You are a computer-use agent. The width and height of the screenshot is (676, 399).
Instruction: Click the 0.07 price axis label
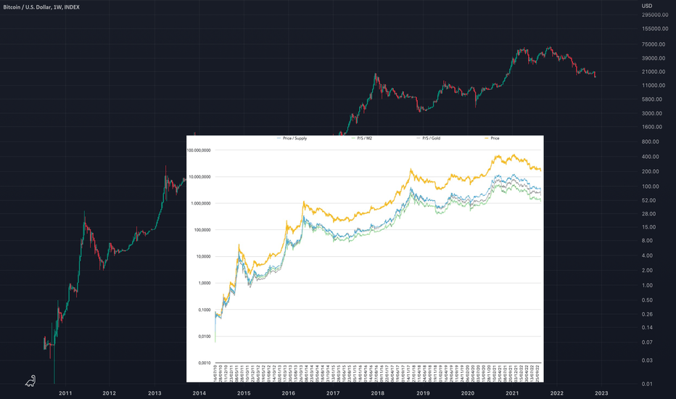(647, 342)
